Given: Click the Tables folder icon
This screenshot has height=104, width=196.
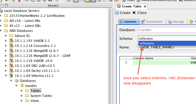Looking at the screenshot, I should pyautogui.click(x=27, y=91).
